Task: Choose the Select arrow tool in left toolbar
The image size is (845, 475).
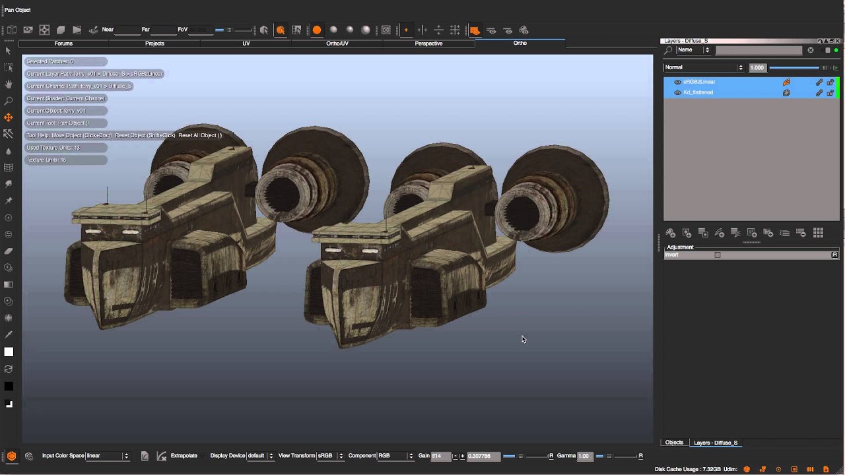Action: (9, 50)
